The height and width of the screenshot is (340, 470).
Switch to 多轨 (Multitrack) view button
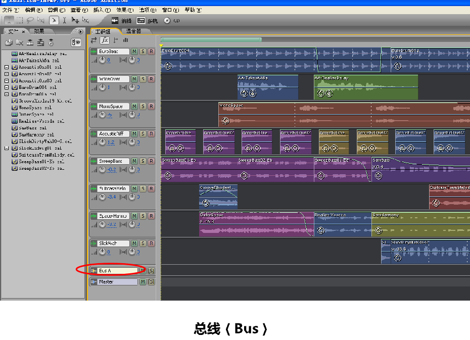147,21
